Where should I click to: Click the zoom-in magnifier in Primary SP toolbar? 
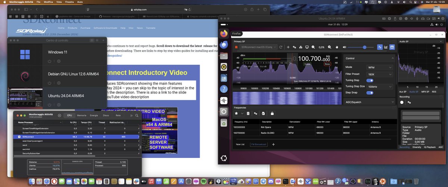click(329, 47)
